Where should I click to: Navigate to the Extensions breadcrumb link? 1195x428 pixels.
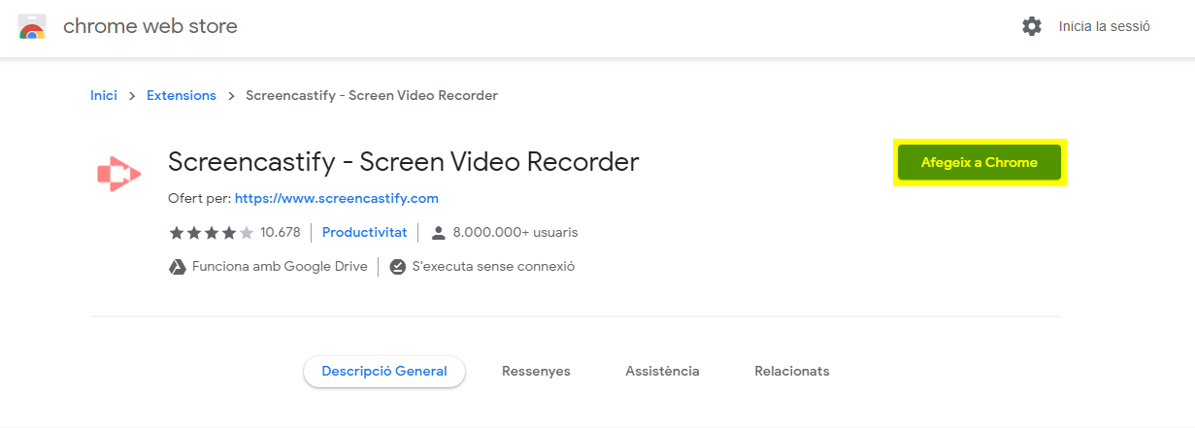click(182, 95)
